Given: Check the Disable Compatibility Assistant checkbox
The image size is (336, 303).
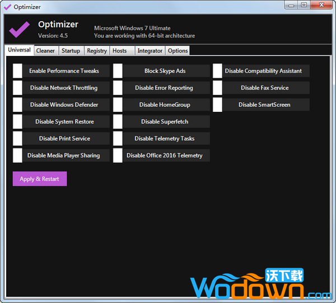Looking at the screenshot, I should tap(217, 71).
